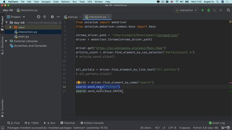Open the interaction run configuration dropdown

click(186, 10)
